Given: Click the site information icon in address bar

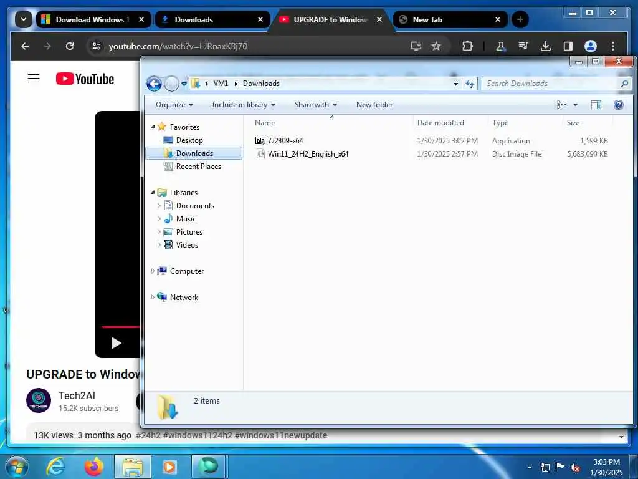Looking at the screenshot, I should tap(97, 46).
